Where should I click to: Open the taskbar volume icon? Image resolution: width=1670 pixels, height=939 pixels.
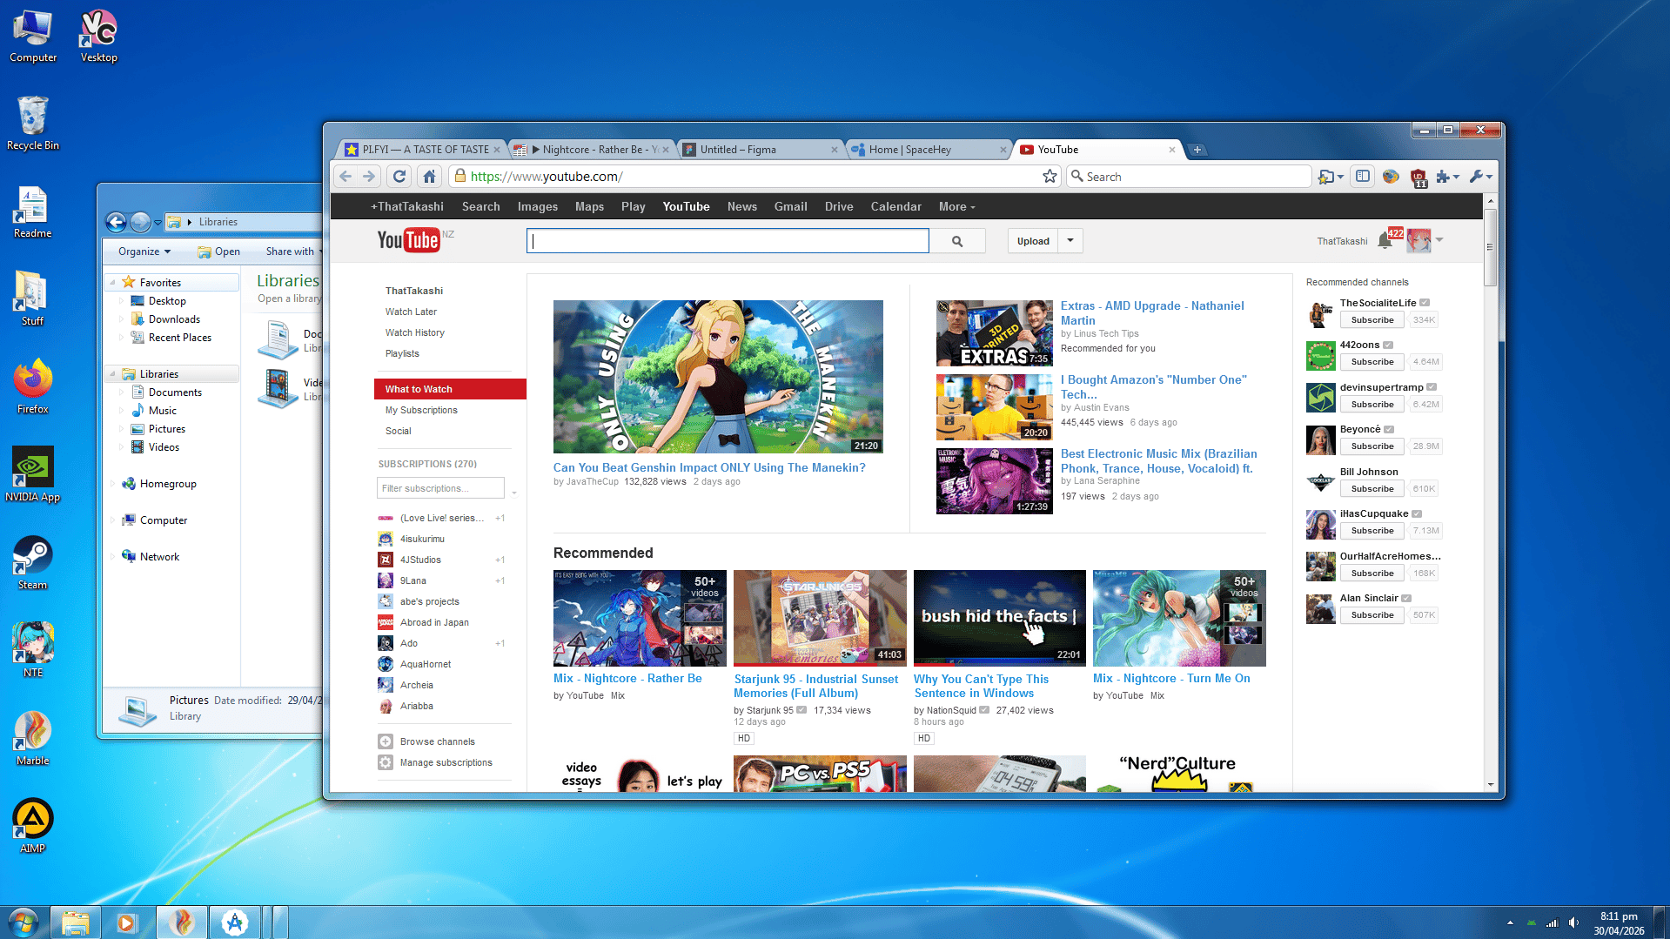point(1573,923)
